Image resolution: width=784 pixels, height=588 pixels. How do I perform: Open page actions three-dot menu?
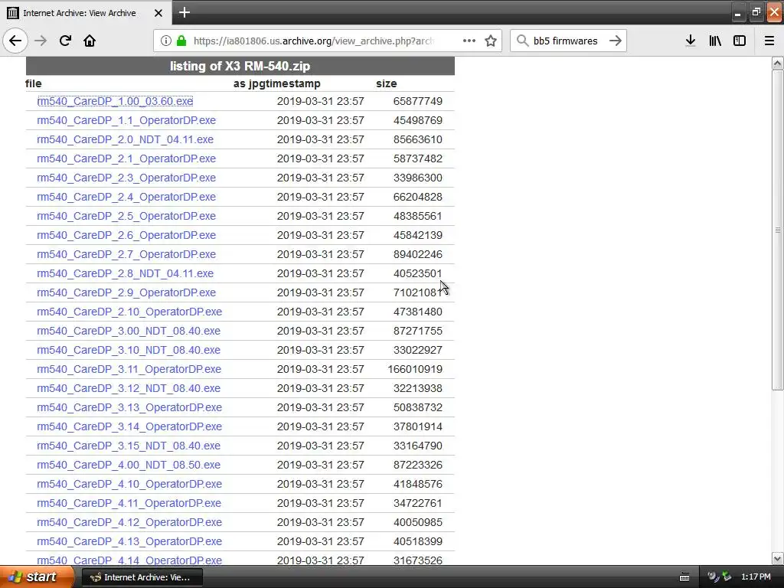pyautogui.click(x=469, y=41)
